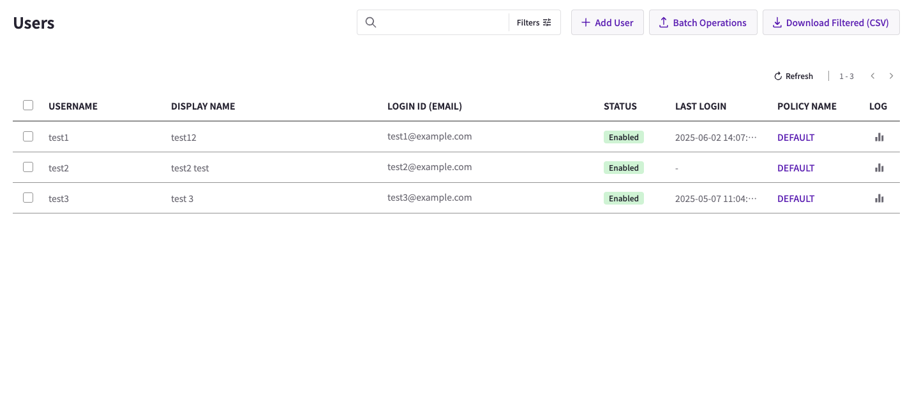This screenshot has height=397, width=912.
Task: Check the box for user test3
Action: coord(28,198)
